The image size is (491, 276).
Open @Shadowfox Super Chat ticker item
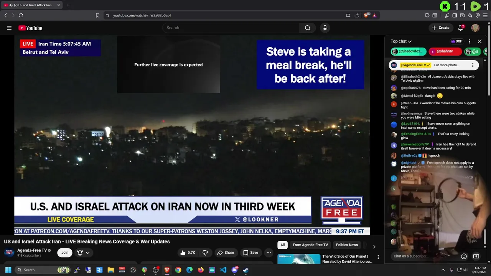[x=409, y=51]
